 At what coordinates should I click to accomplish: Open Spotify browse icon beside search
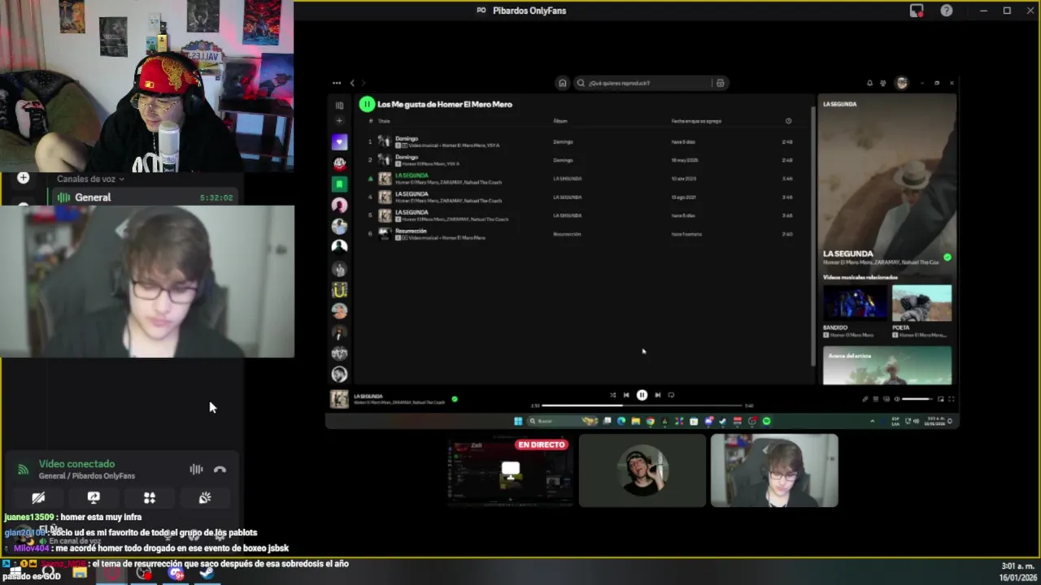pyautogui.click(x=720, y=83)
